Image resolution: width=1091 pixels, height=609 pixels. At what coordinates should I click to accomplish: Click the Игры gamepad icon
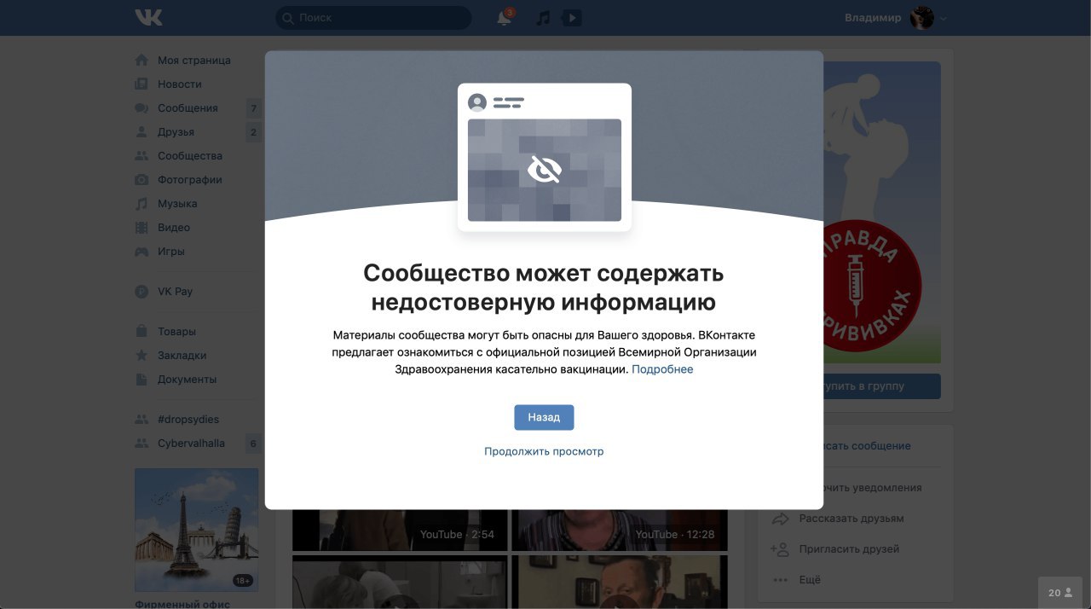tap(141, 252)
